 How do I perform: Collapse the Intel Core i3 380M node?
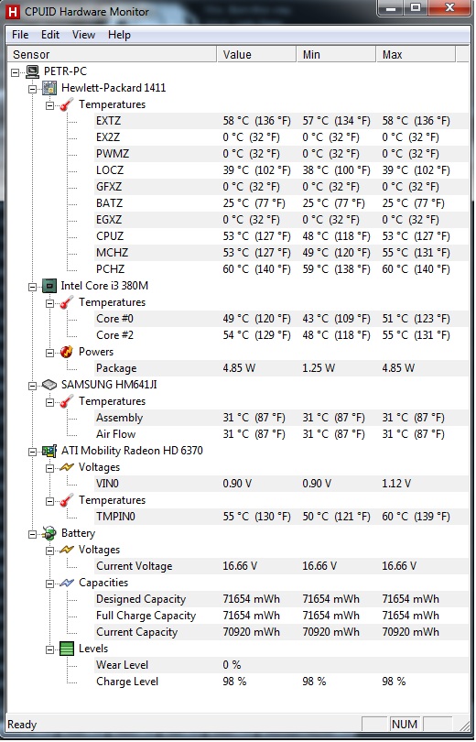pyautogui.click(x=33, y=287)
